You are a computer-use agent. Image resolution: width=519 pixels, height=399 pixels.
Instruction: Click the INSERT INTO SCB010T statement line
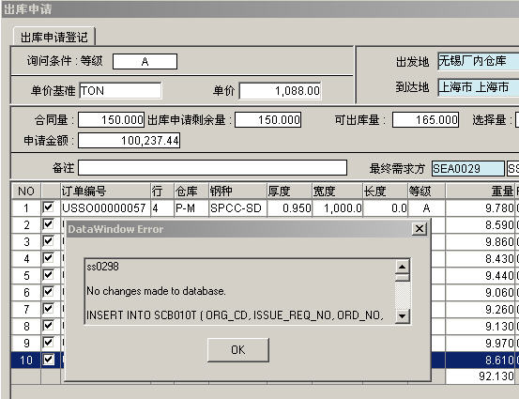click(x=235, y=315)
